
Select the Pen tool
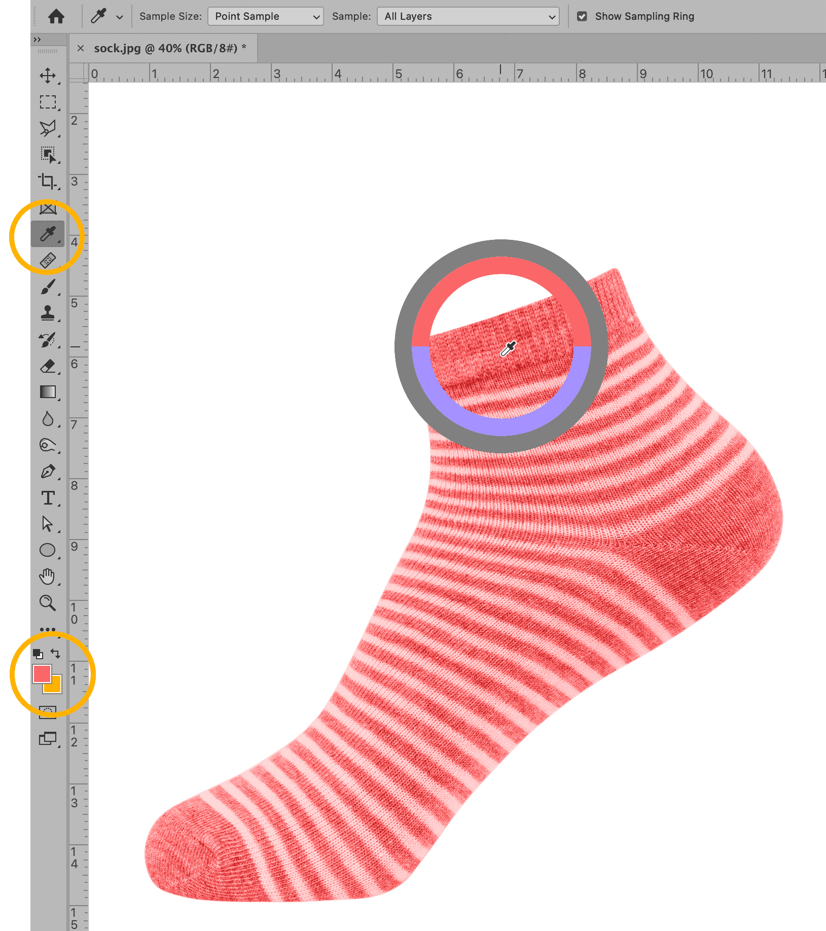coord(48,472)
